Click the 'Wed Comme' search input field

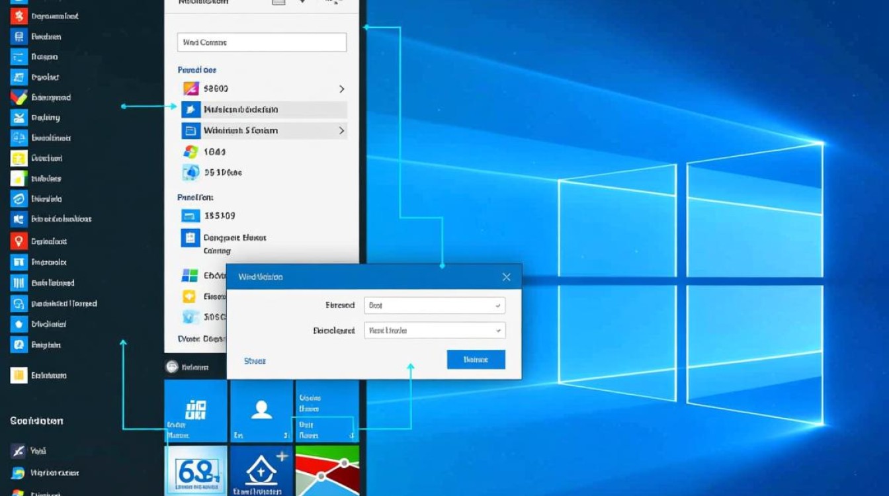(x=261, y=42)
